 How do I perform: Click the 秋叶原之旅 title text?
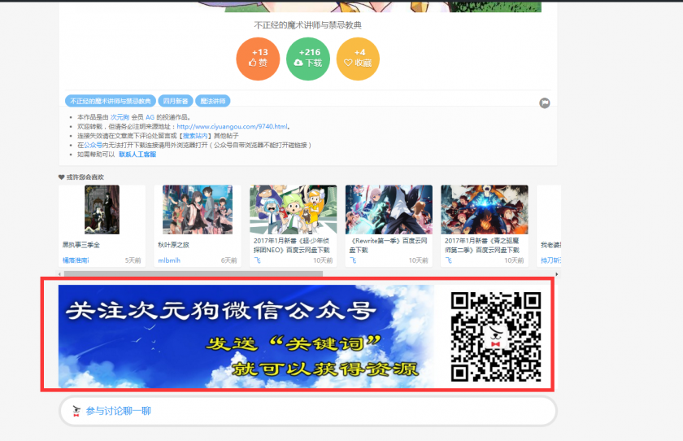173,245
